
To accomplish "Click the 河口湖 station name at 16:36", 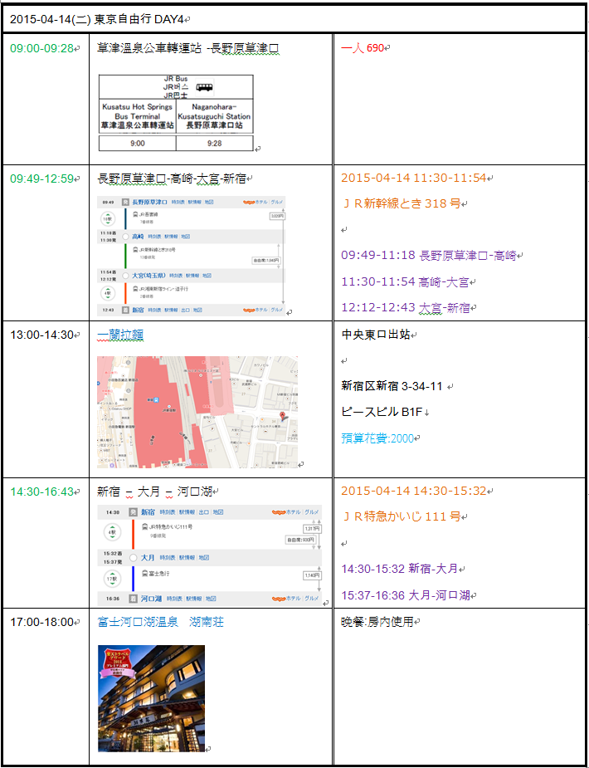I will point(151,599).
